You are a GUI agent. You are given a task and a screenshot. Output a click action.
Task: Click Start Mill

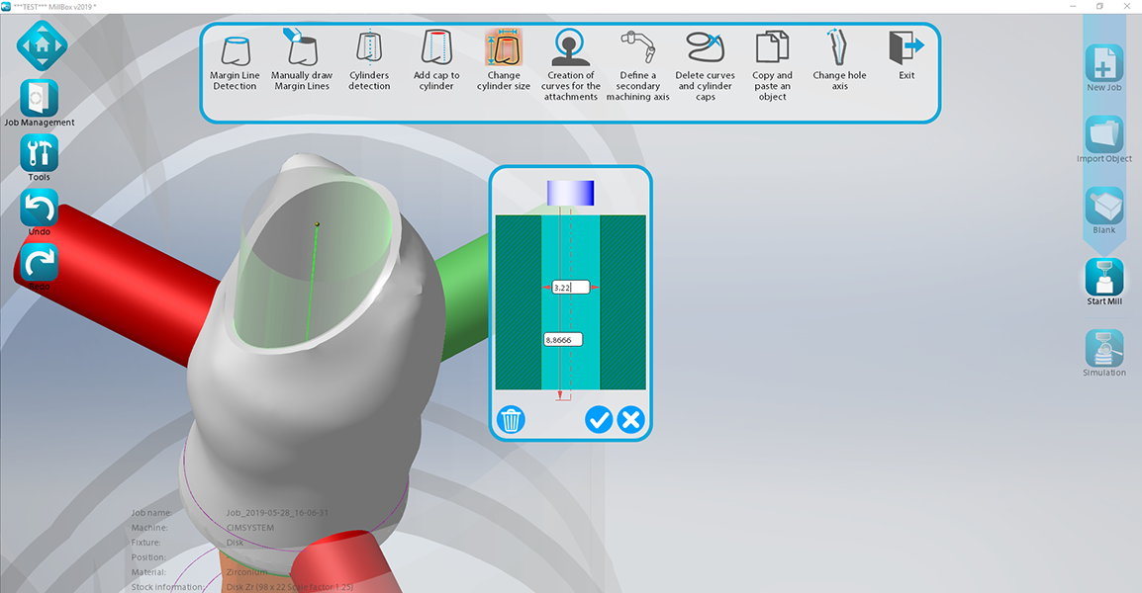(1104, 283)
